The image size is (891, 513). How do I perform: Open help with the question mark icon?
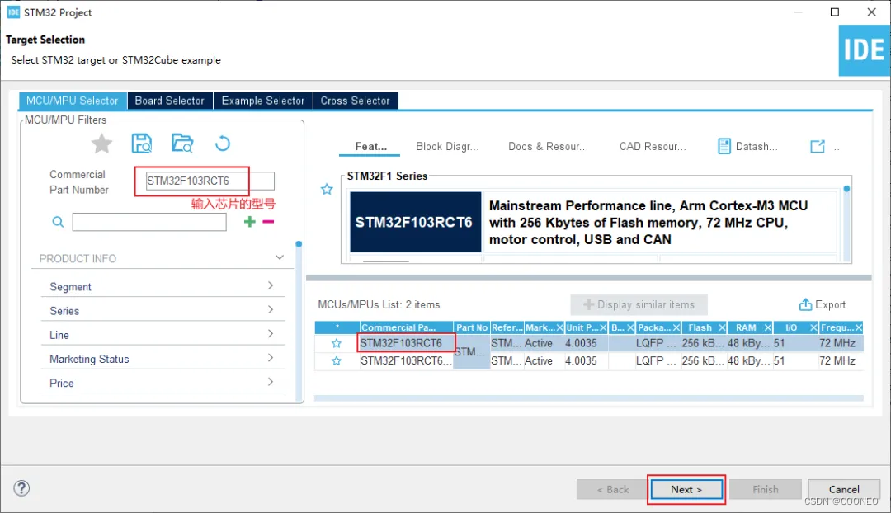coord(21,488)
